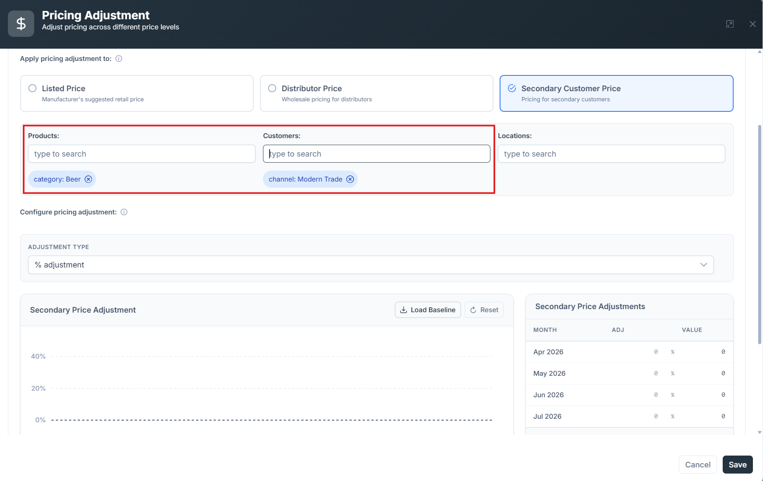Close the Pricing Adjustment dialog
The width and height of the screenshot is (763, 481).
752,24
